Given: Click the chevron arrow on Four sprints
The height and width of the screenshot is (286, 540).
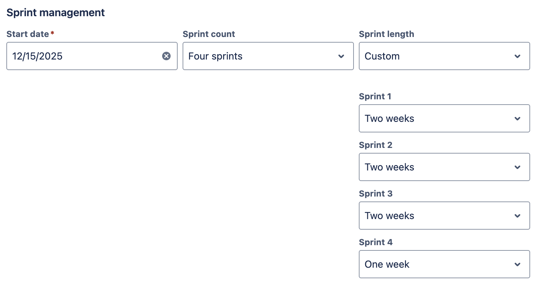Looking at the screenshot, I should tap(341, 56).
